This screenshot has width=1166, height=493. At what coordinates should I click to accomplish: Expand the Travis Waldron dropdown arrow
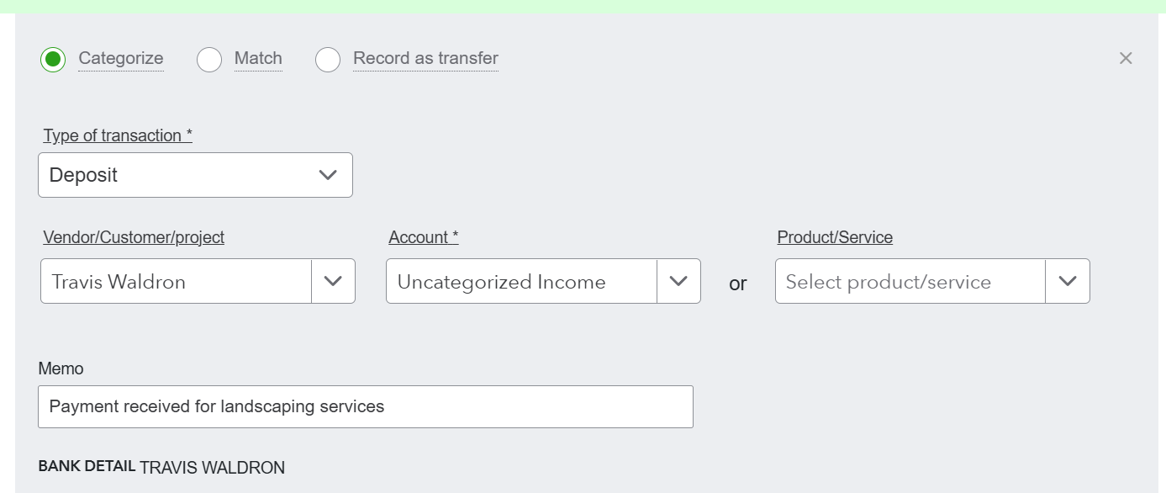pyautogui.click(x=333, y=282)
